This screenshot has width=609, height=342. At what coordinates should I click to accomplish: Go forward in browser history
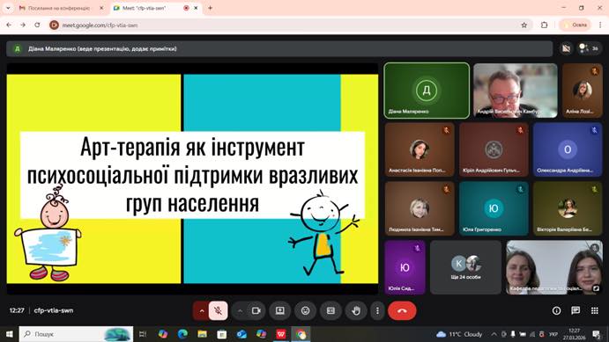pyautogui.click(x=23, y=25)
